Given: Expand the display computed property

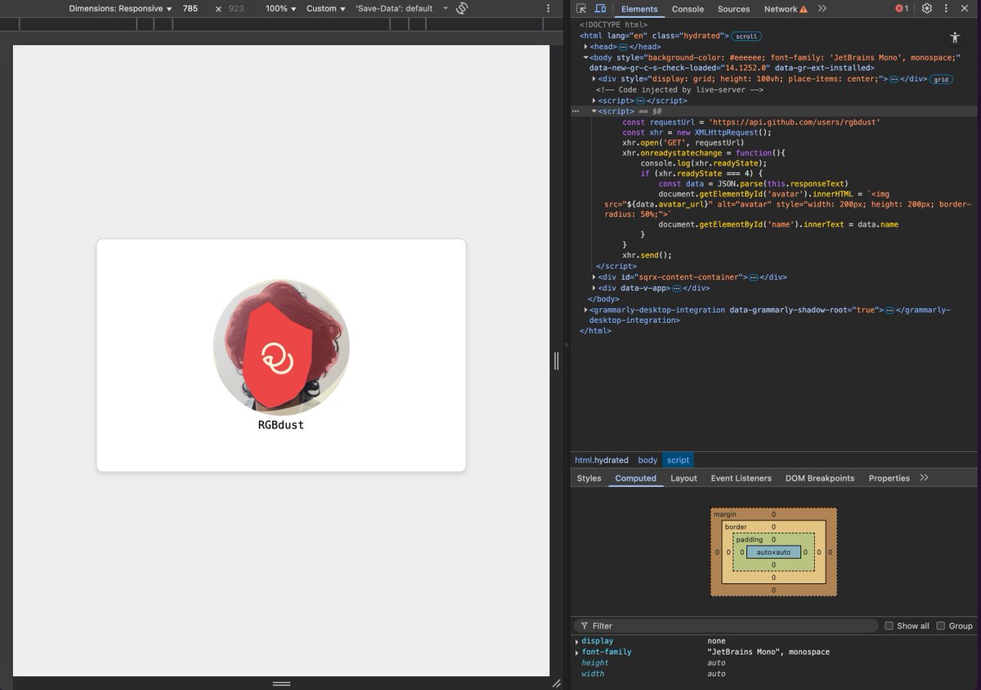Looking at the screenshot, I should pos(577,641).
